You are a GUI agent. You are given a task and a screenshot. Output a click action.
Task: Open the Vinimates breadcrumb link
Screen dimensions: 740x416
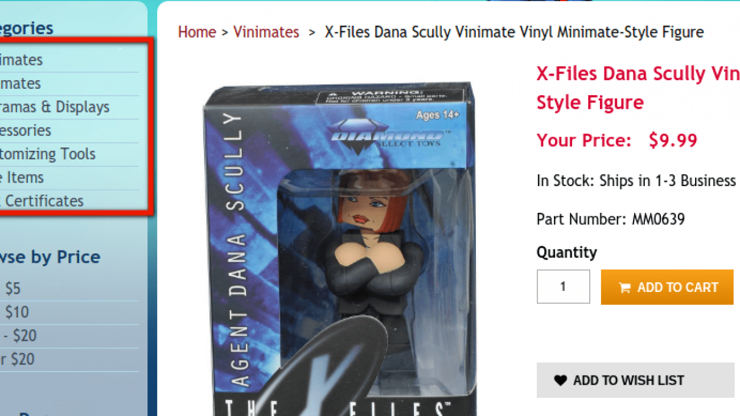pos(266,32)
